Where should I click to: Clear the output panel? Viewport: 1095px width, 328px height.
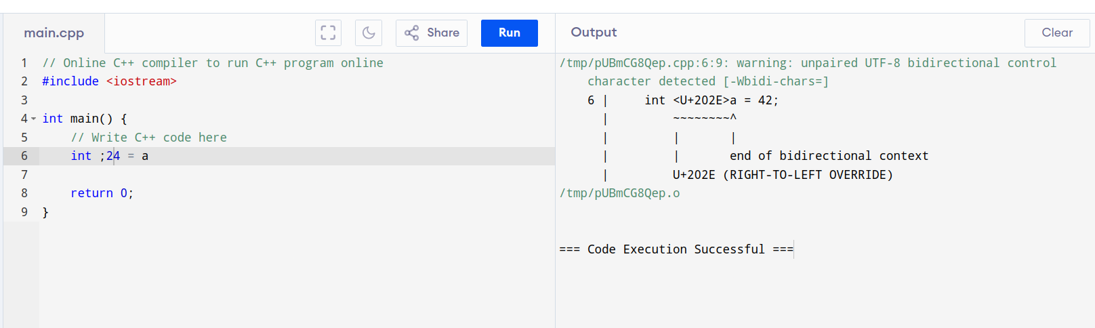point(1056,33)
